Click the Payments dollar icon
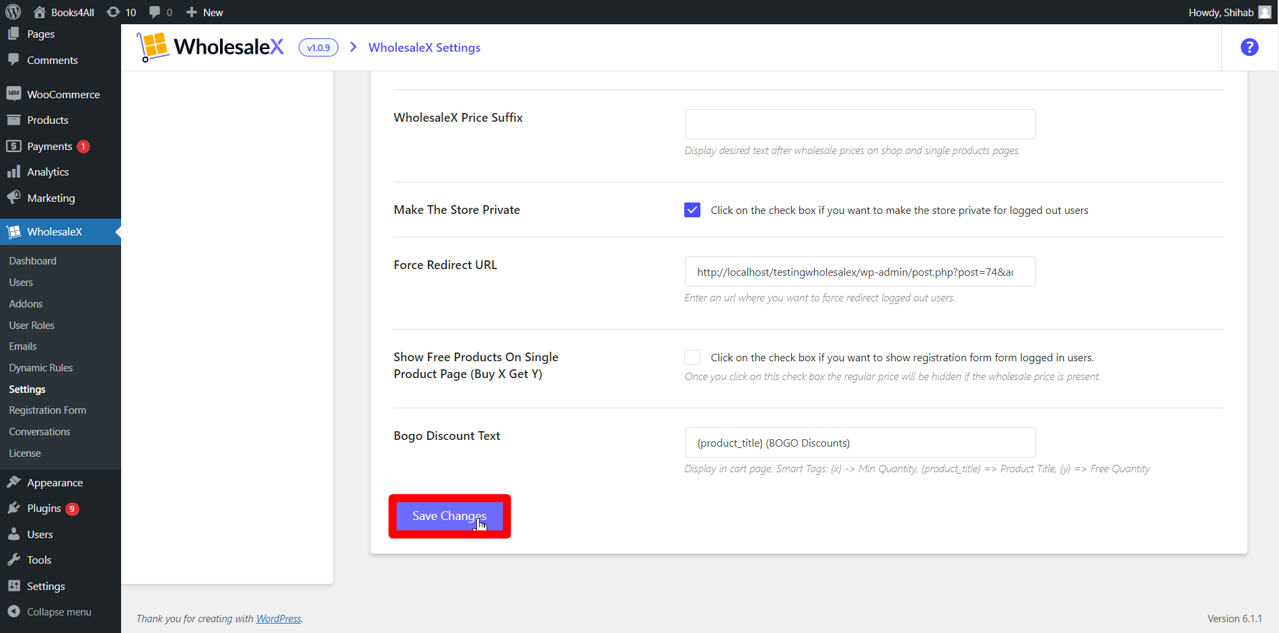Viewport: 1279px width, 633px height. (x=13, y=146)
